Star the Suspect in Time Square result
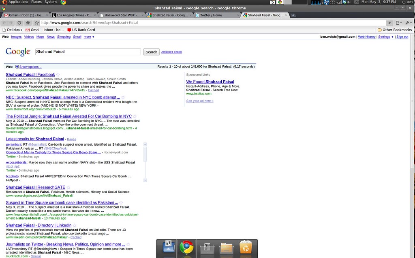Viewport: 415px width, 258px height. tap(121, 203)
